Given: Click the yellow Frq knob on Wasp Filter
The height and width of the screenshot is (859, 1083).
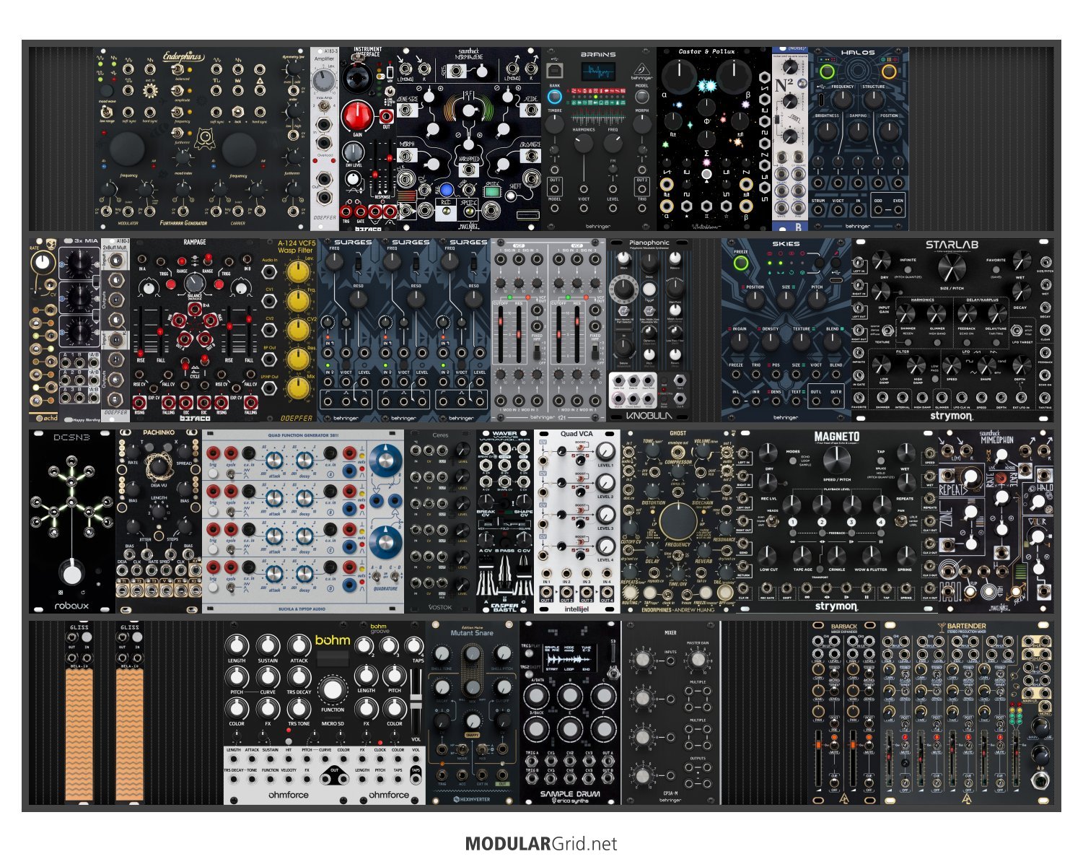Looking at the screenshot, I should 297,301.
